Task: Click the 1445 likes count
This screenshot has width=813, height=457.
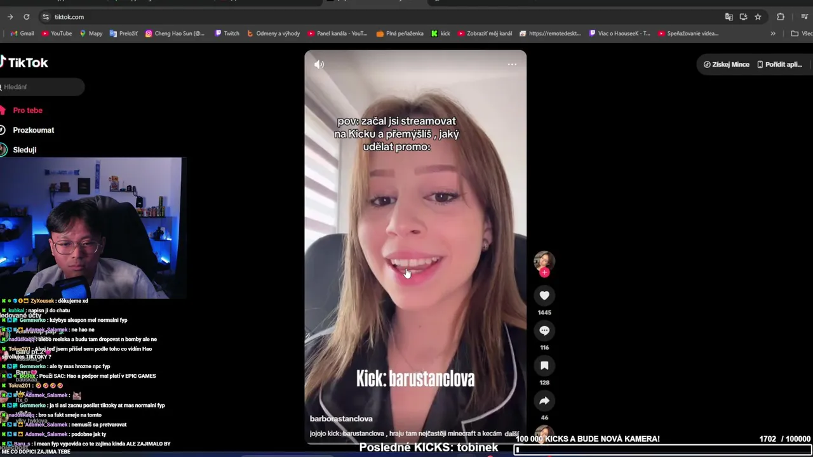Action: (x=544, y=312)
